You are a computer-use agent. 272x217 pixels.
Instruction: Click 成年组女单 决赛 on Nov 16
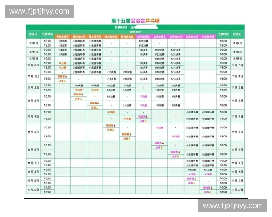coord(175,156)
